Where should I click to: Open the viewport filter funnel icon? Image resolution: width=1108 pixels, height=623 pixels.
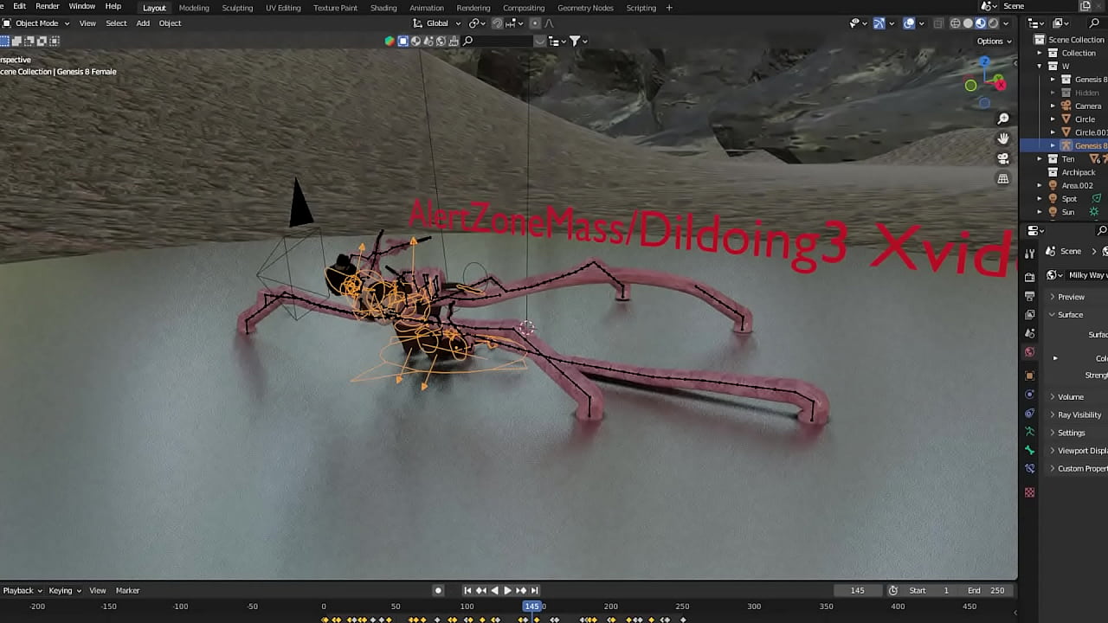pyautogui.click(x=575, y=41)
